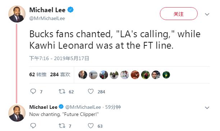Click verified badge next to top Michael Lee
This screenshot has height=131, width=220.
pos(71,10)
